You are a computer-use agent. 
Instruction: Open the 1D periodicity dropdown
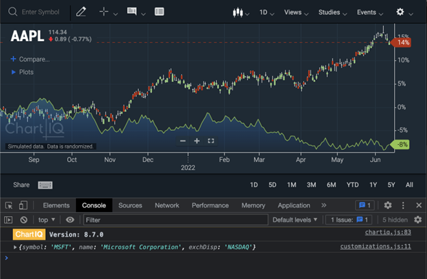[x=267, y=12]
